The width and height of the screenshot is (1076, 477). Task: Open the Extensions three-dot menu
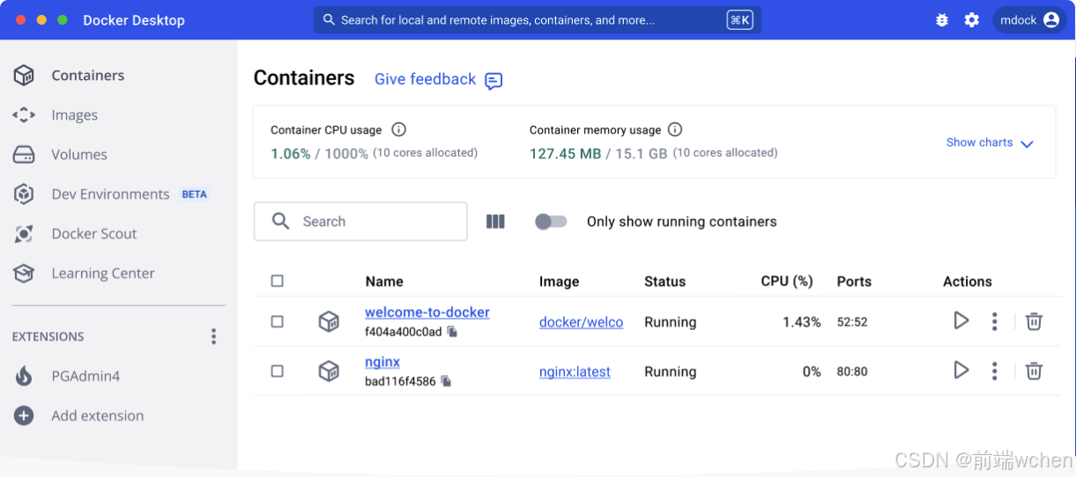pos(213,337)
